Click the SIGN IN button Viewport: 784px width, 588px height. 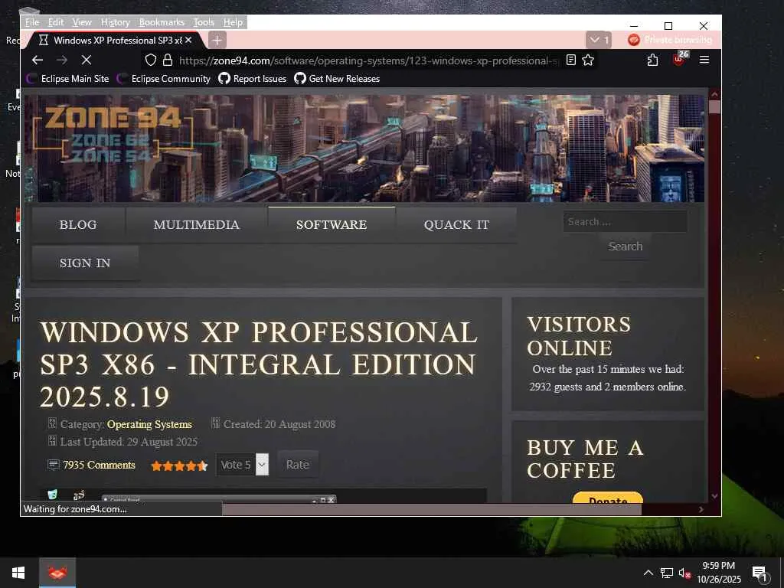[x=85, y=263]
